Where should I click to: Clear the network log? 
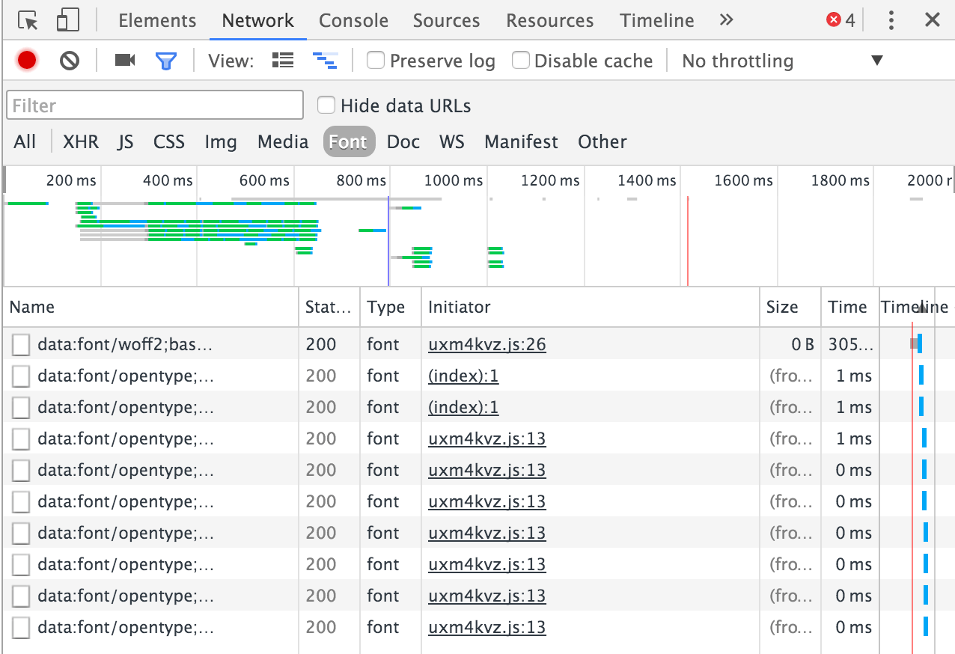point(70,61)
